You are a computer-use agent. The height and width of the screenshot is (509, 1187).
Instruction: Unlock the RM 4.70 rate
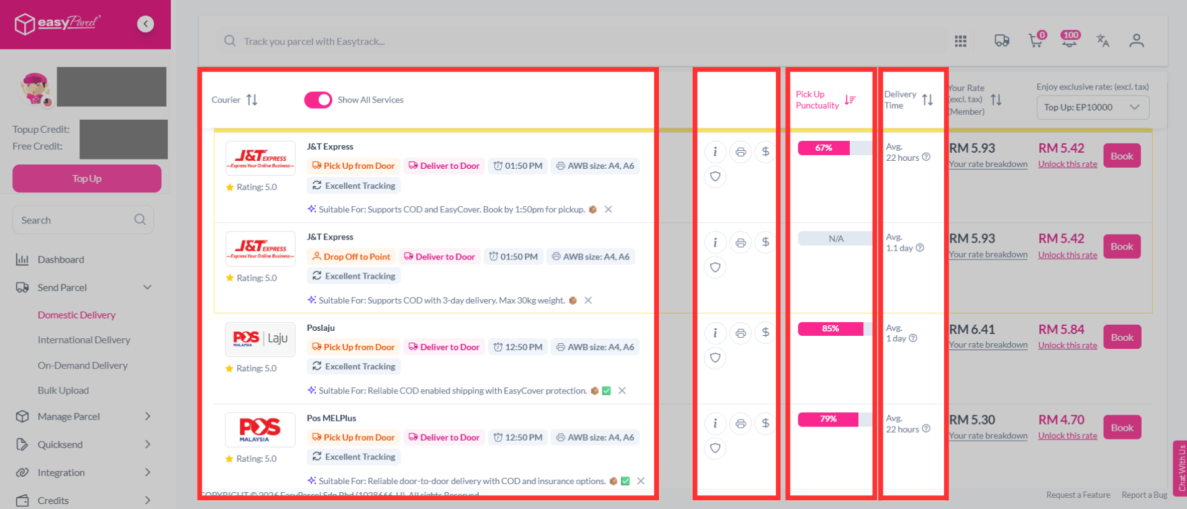click(1068, 436)
